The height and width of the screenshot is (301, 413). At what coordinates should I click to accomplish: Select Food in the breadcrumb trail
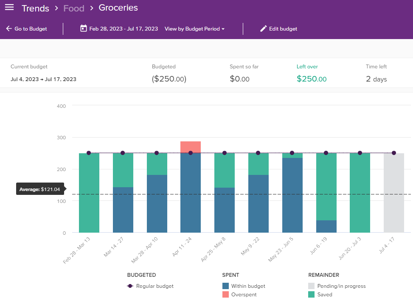[x=73, y=8]
